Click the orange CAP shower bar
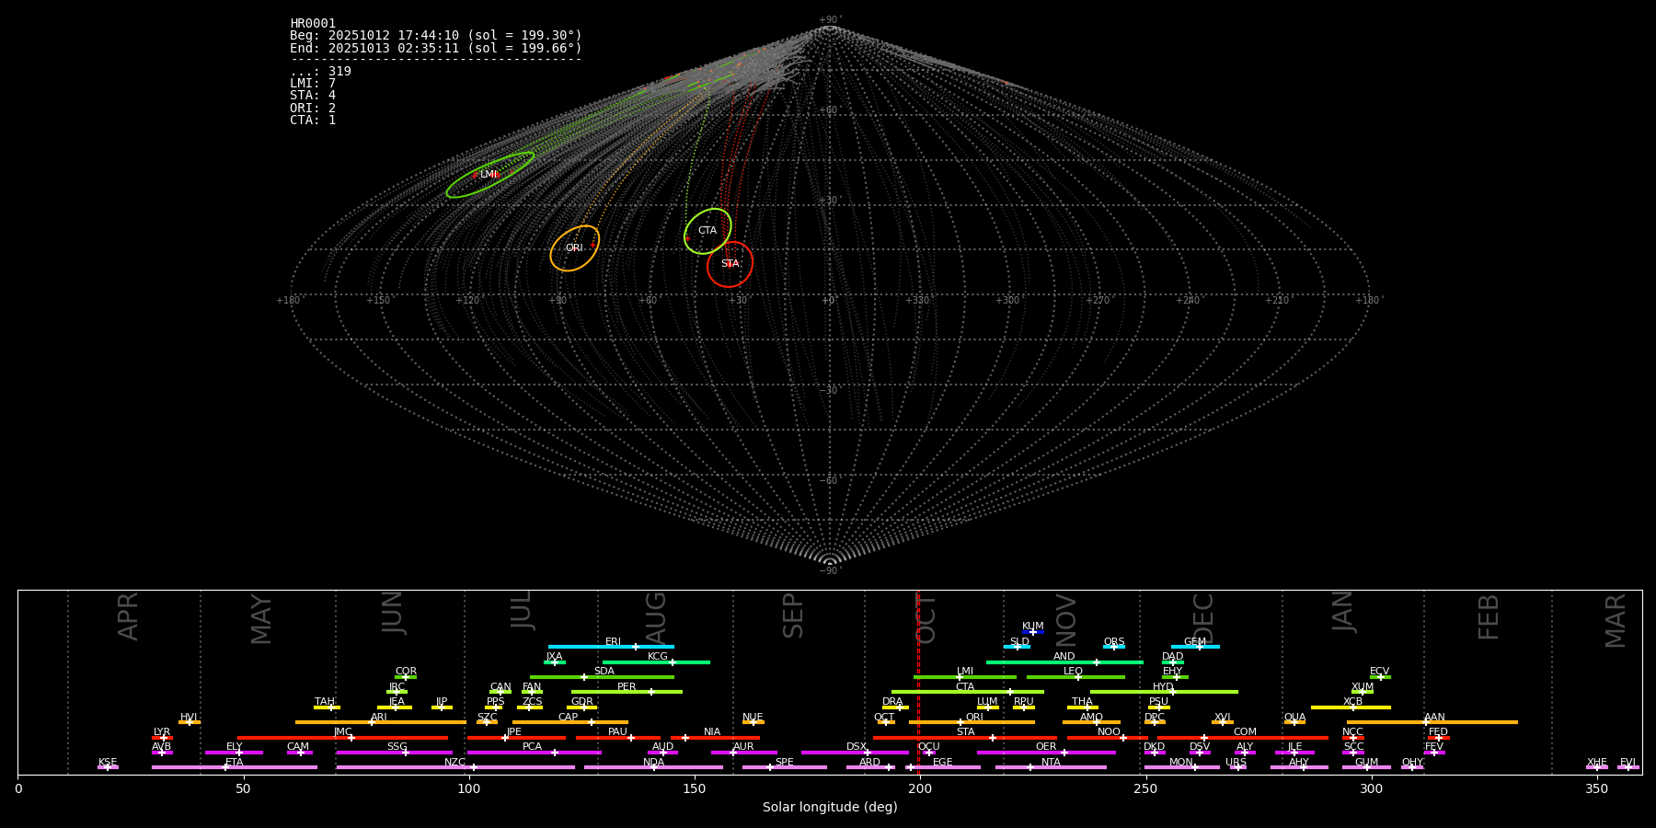Screen dimensions: 1656x828 [x=570, y=722]
